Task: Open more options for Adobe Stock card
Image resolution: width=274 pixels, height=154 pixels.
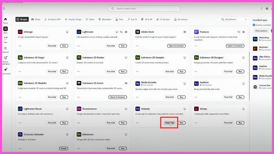Action: pyautogui.click(x=137, y=46)
